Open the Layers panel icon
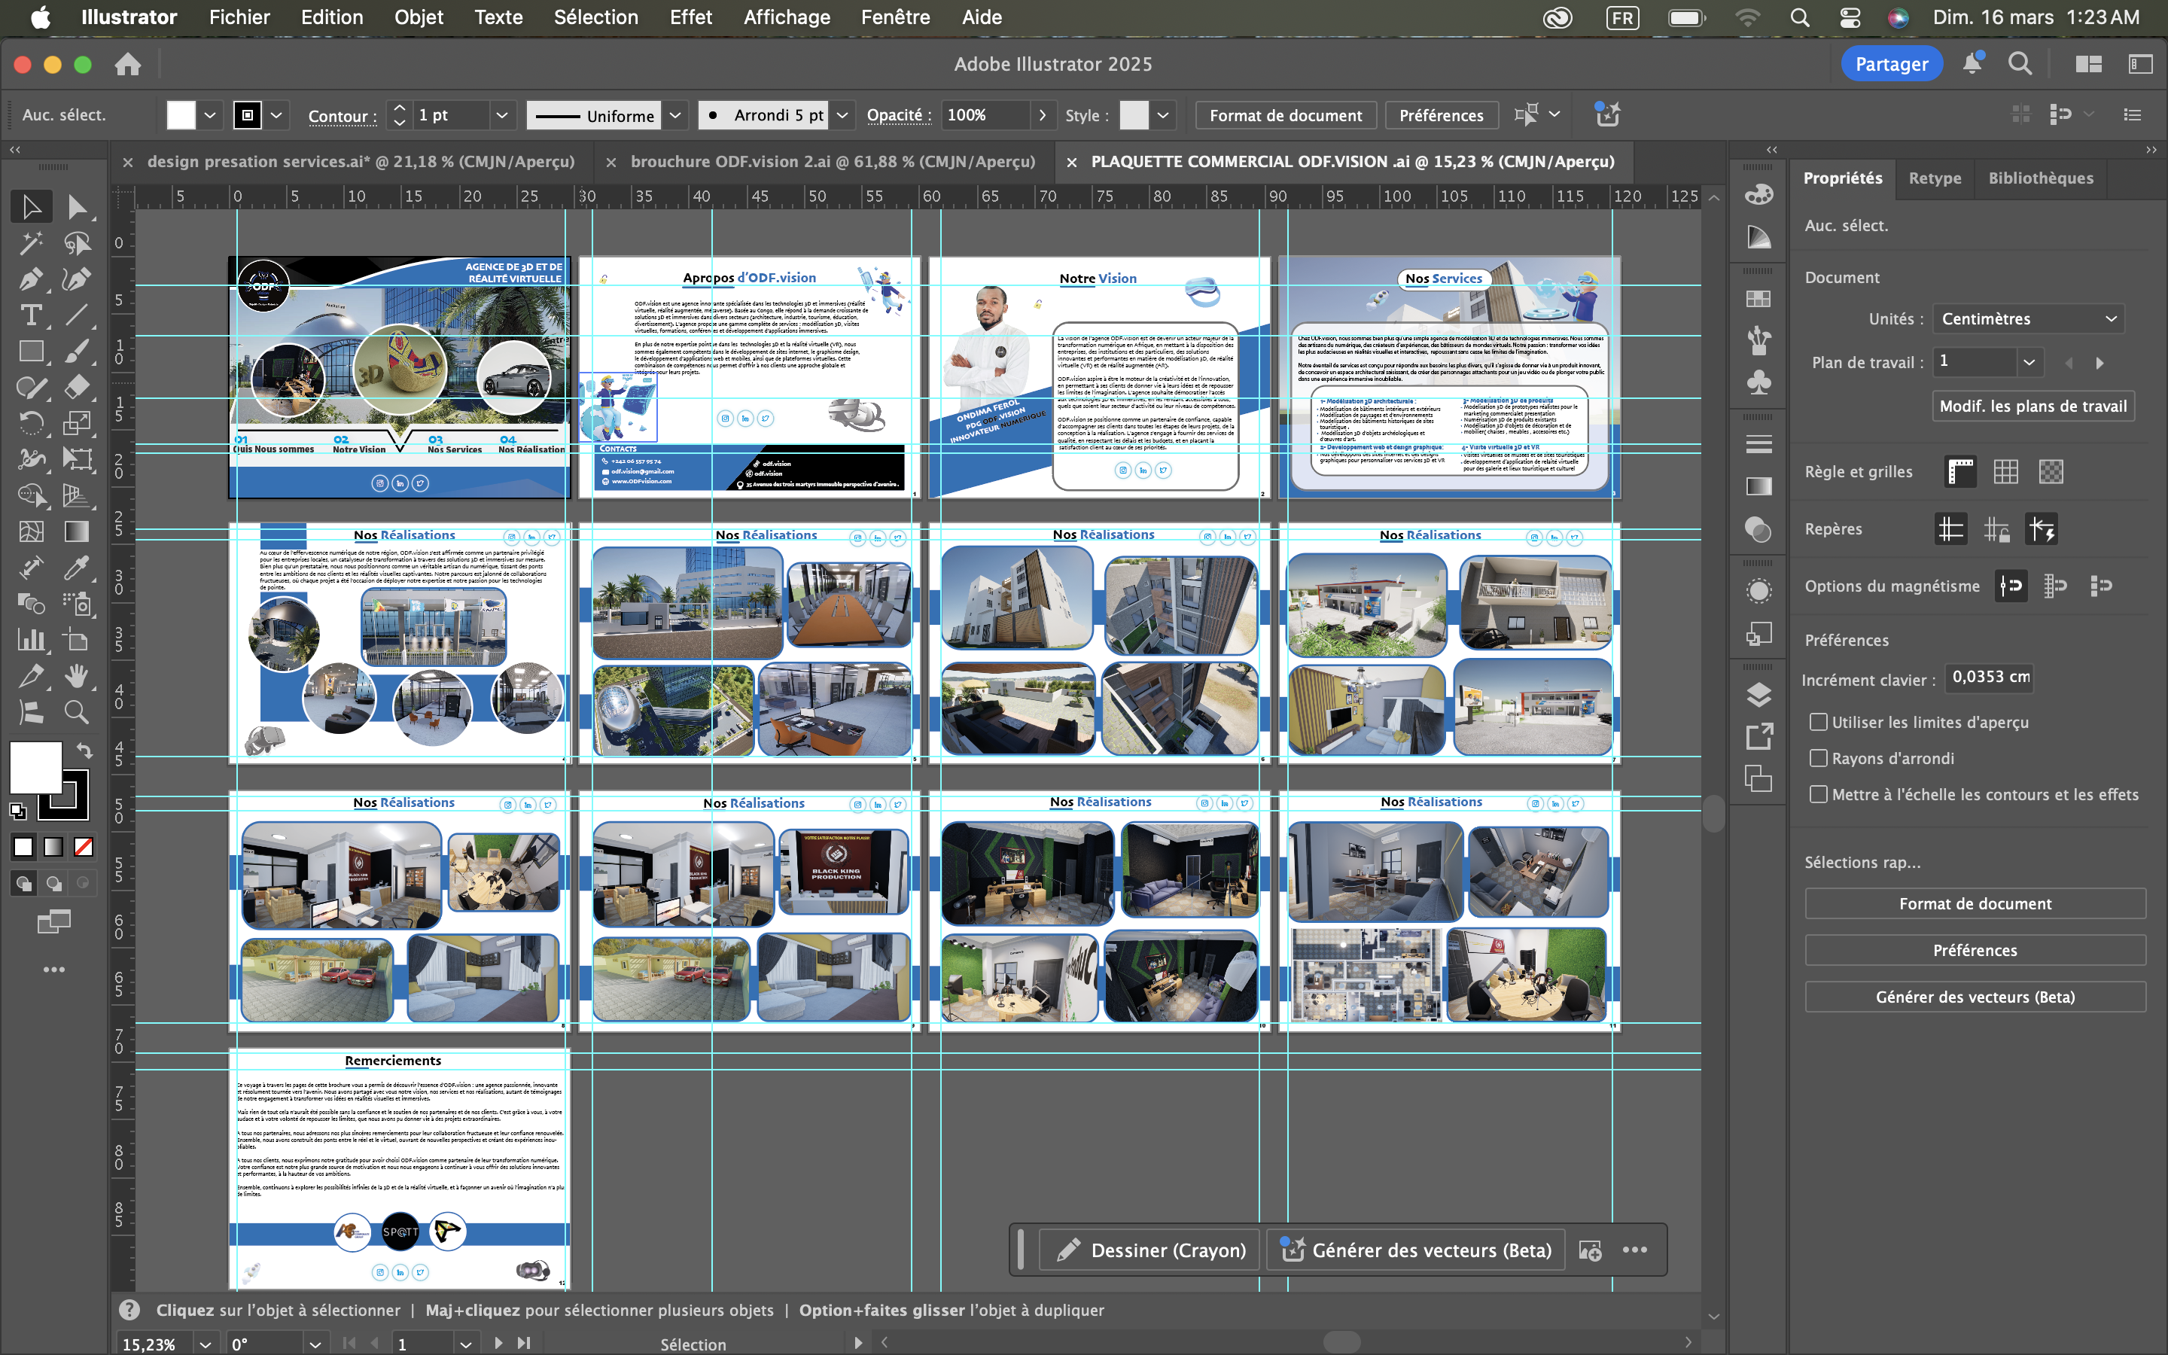This screenshot has height=1355, width=2168. (x=1758, y=695)
